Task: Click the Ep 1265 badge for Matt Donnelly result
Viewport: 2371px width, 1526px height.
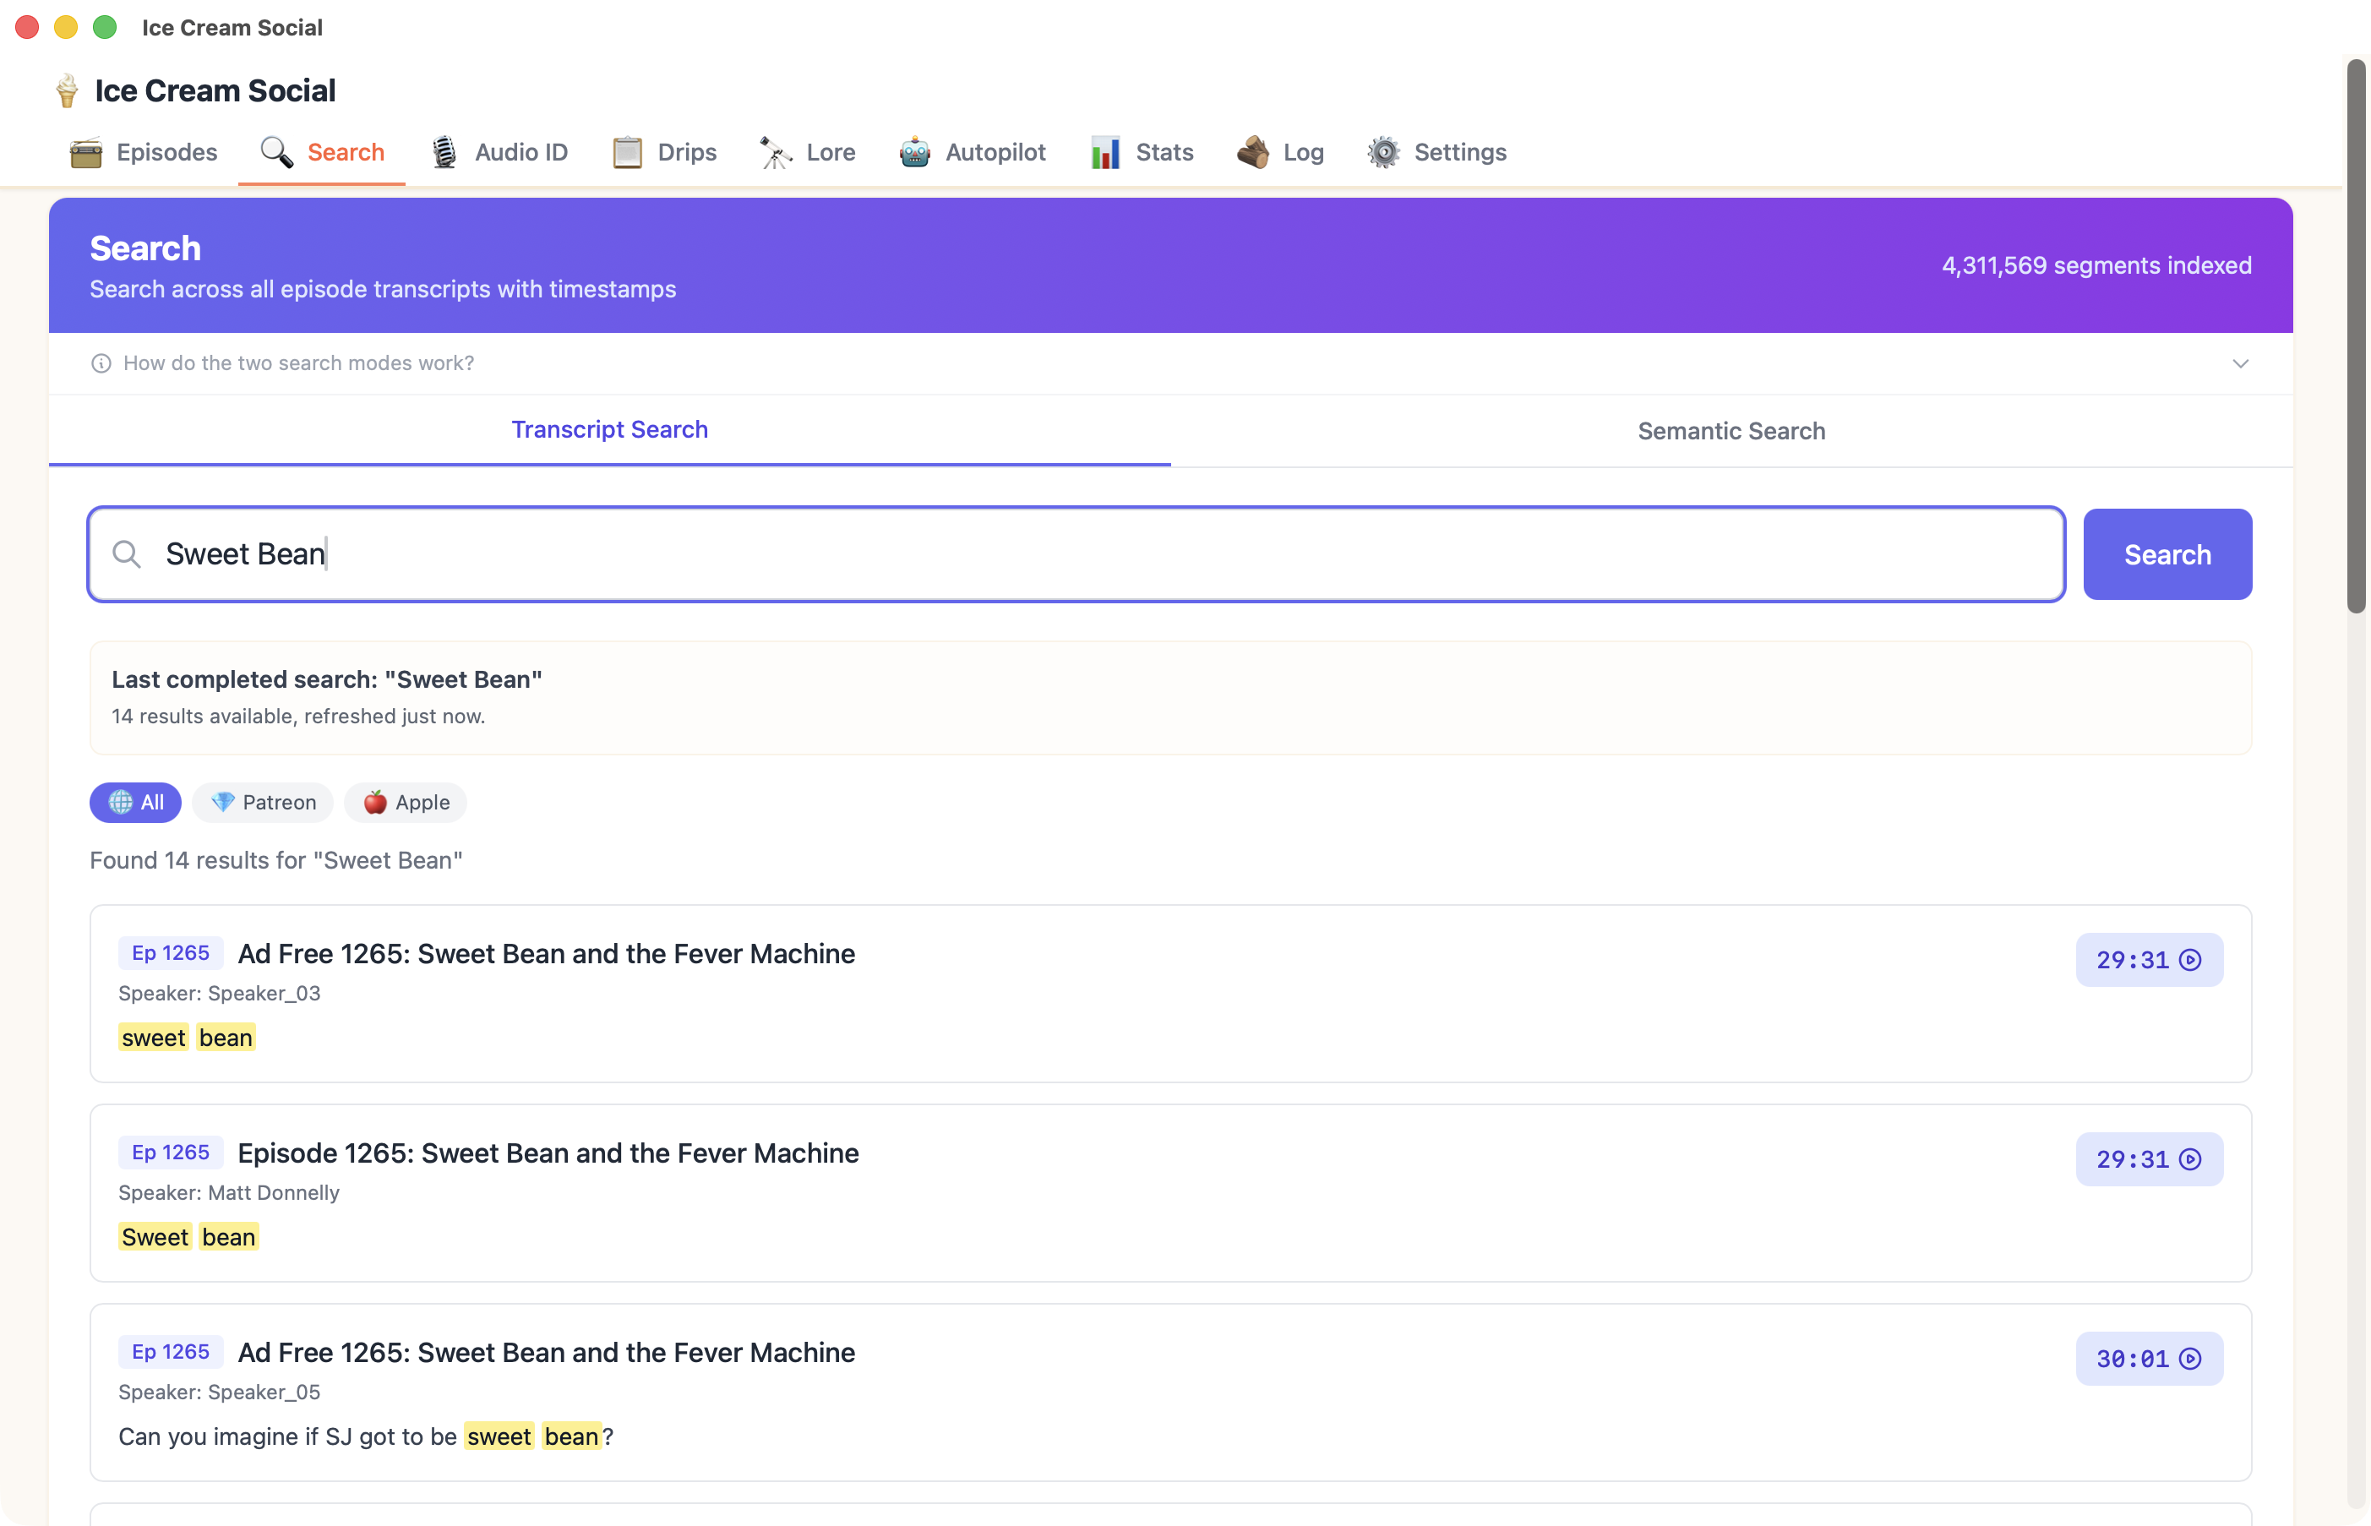Action: tap(171, 1153)
